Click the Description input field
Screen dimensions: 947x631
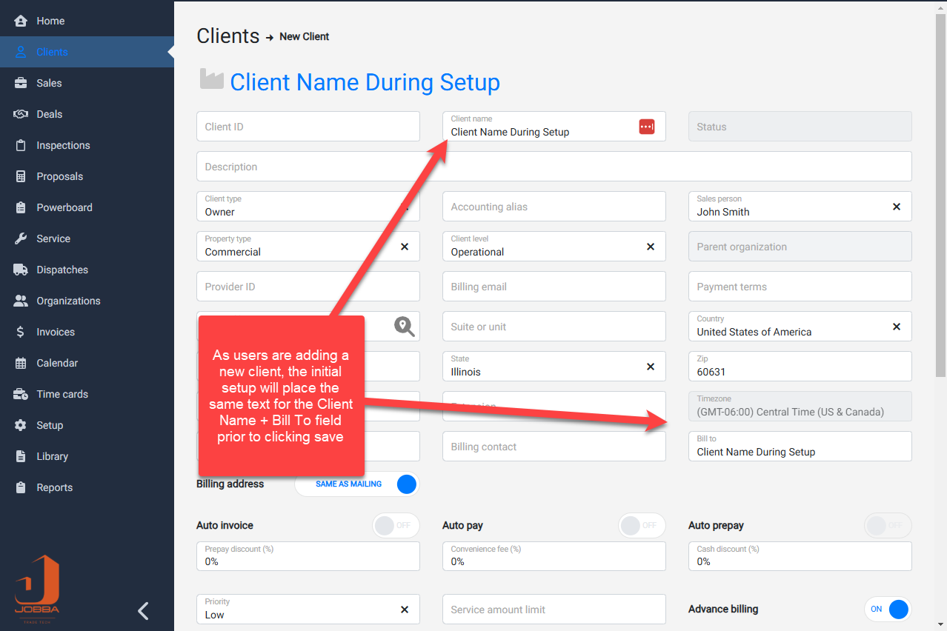pyautogui.click(x=554, y=167)
